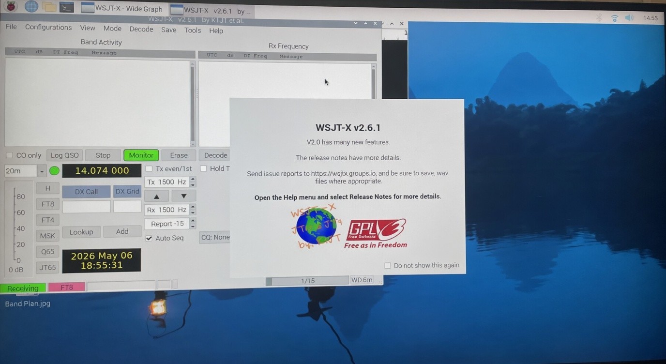The image size is (666, 364).
Task: Open the Configurations menu
Action: point(48,27)
